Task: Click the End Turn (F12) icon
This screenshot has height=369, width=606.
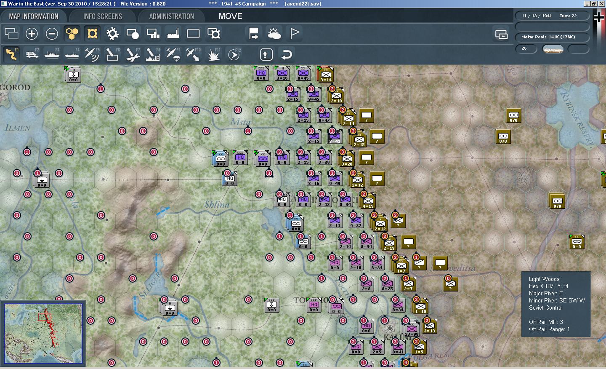Action: 234,54
